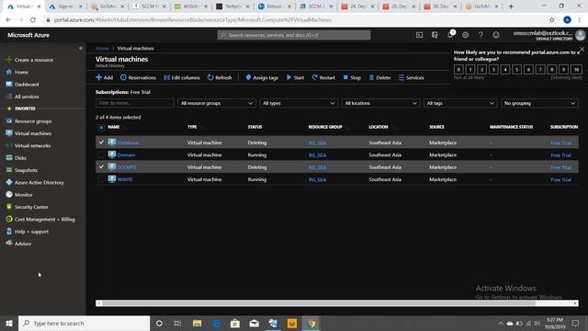Open All services in sidebar
The height and width of the screenshot is (331, 588).
pyautogui.click(x=27, y=97)
